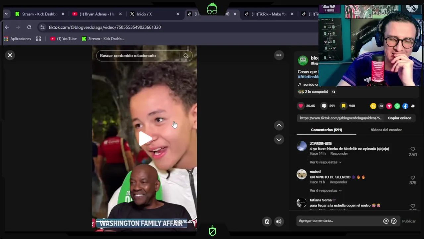Switch to Videos del creador tab
424x239 pixels.
[x=386, y=130]
